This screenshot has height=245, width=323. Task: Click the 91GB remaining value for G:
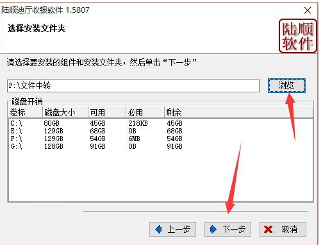[x=174, y=146]
